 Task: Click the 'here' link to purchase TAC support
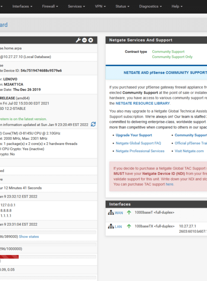[x=169, y=184]
